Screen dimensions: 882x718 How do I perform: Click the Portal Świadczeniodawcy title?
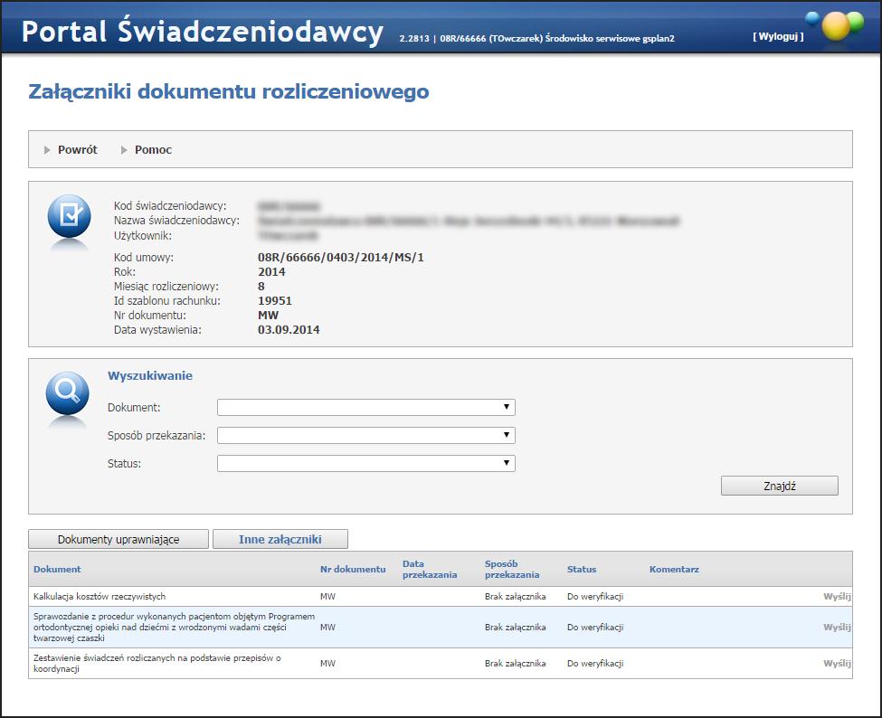tap(203, 32)
